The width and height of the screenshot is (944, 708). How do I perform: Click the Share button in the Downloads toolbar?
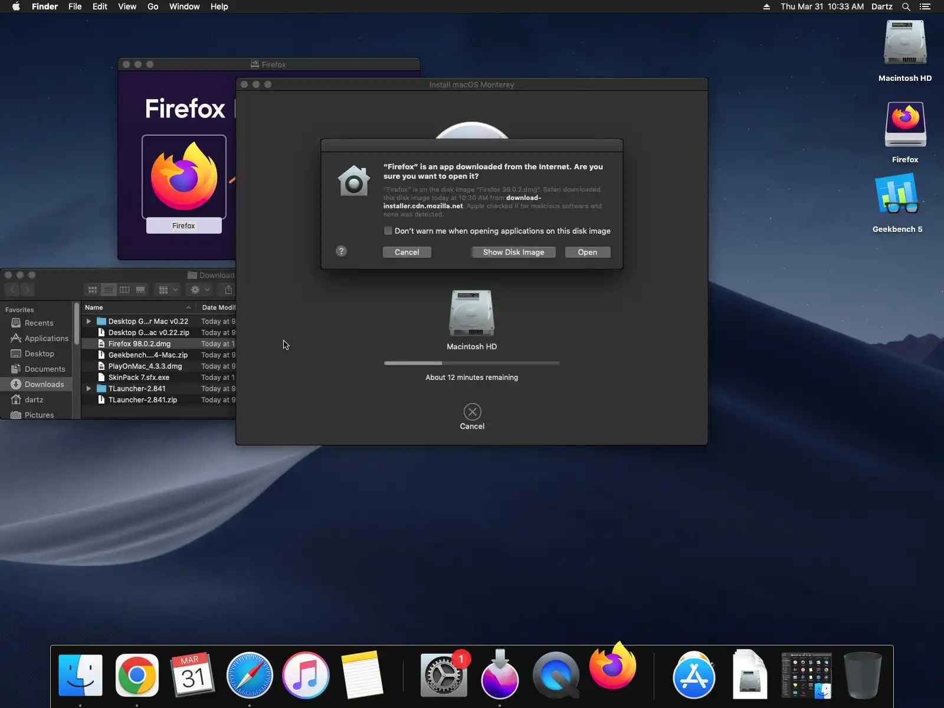pos(228,290)
